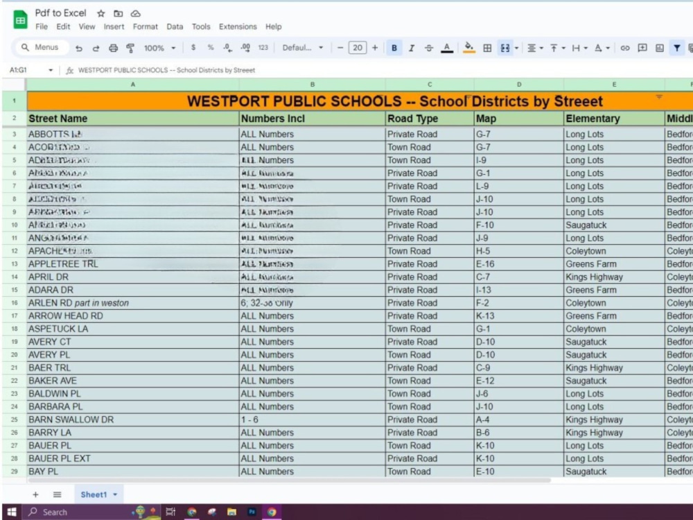Toggle italic formatting

tap(412, 48)
